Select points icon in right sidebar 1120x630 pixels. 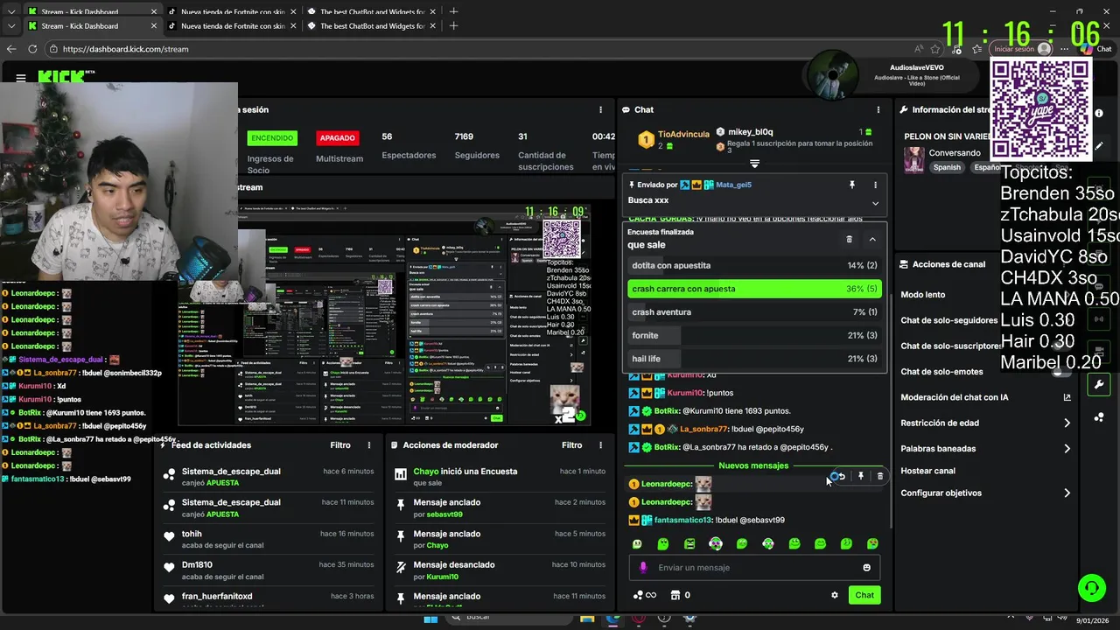pyautogui.click(x=1099, y=417)
